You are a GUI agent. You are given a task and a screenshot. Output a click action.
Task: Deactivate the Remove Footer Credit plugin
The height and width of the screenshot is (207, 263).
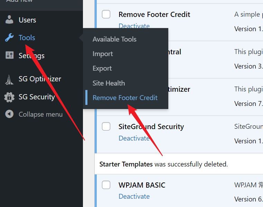134,26
